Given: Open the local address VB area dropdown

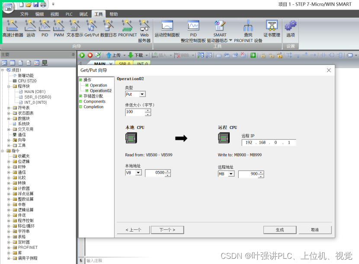Looking at the screenshot, I should click(138, 173).
